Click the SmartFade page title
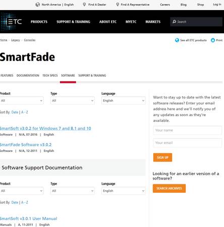 click(27, 57)
